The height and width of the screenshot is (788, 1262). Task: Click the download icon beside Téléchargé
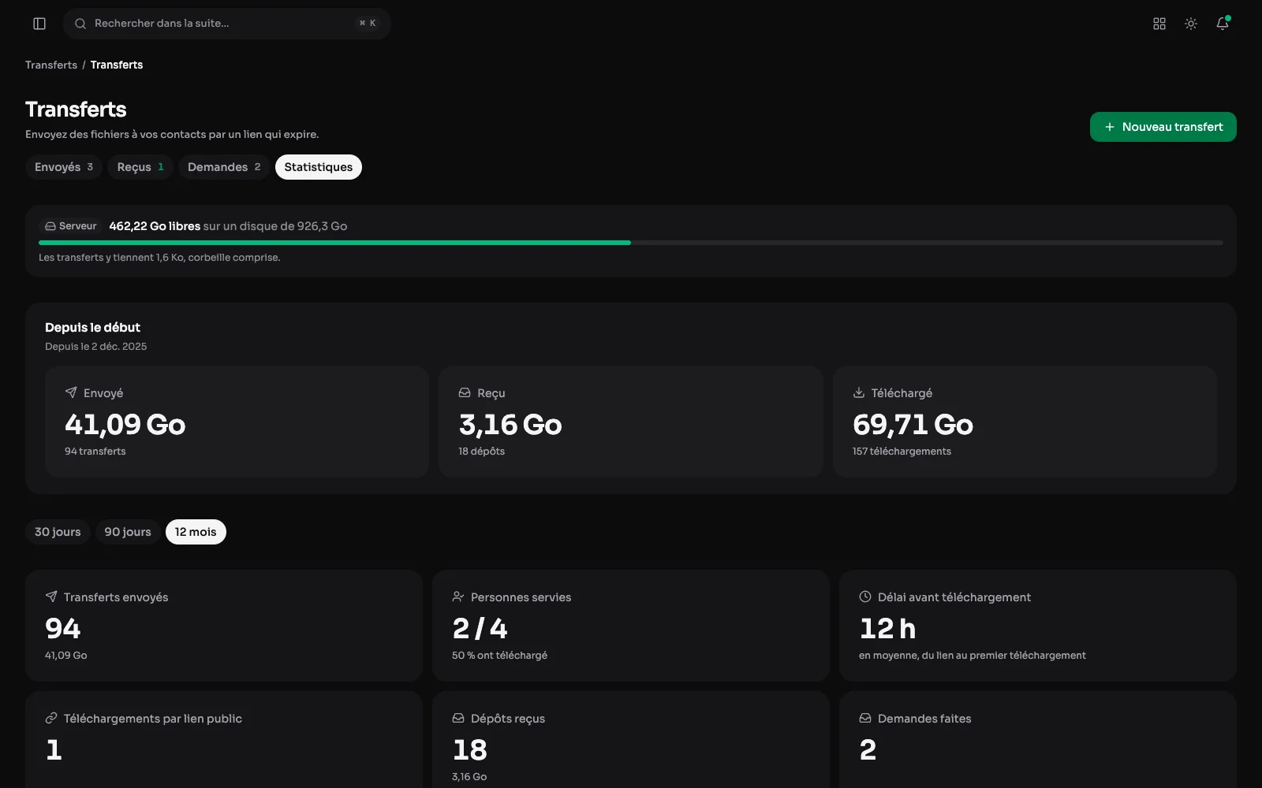coord(859,392)
